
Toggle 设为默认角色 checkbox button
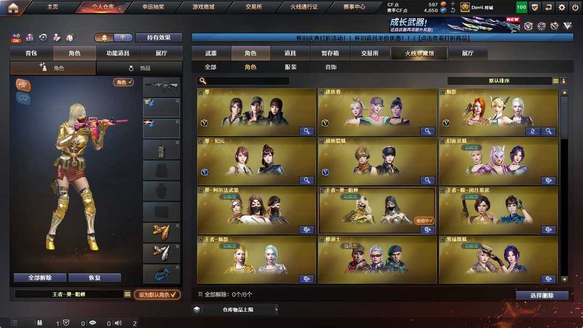(157, 295)
